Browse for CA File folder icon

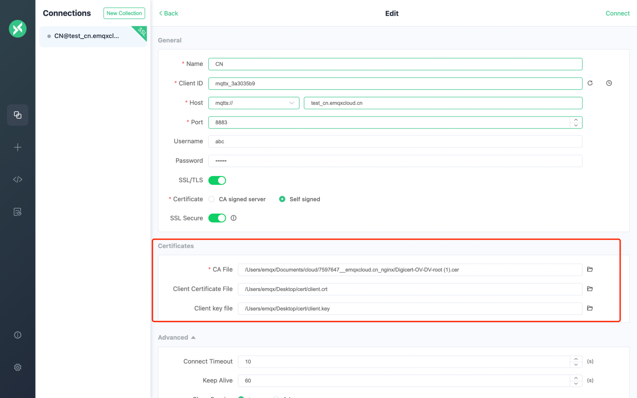tap(590, 269)
